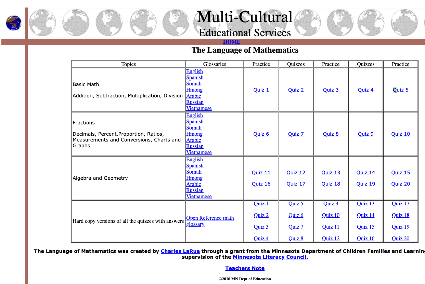
Task: Start Quiz 20 under Algebra and Geometry
Action: 400,184
